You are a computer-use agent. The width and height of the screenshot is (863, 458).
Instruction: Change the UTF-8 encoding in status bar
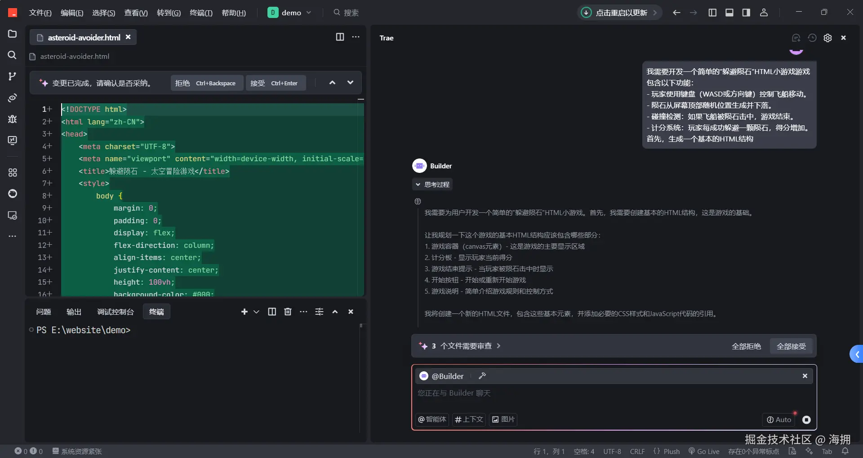coord(612,451)
